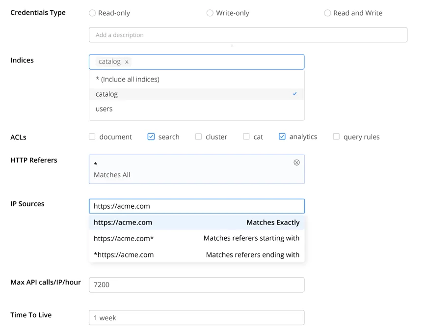This screenshot has height=334, width=427.
Task: Pick "*https://acme.com" ending-with suggestion
Action: point(196,254)
